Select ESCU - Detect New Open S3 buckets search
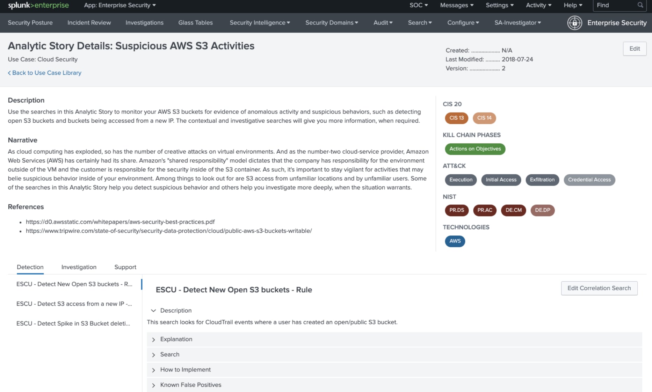 click(74, 284)
